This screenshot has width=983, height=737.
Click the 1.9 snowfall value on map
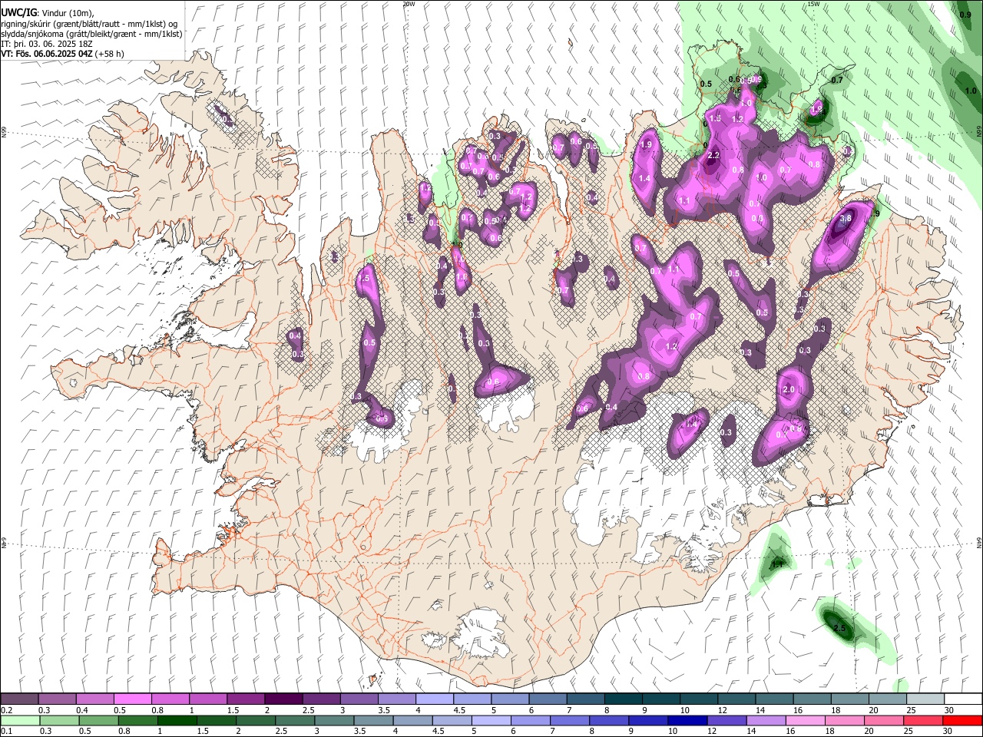pos(647,144)
